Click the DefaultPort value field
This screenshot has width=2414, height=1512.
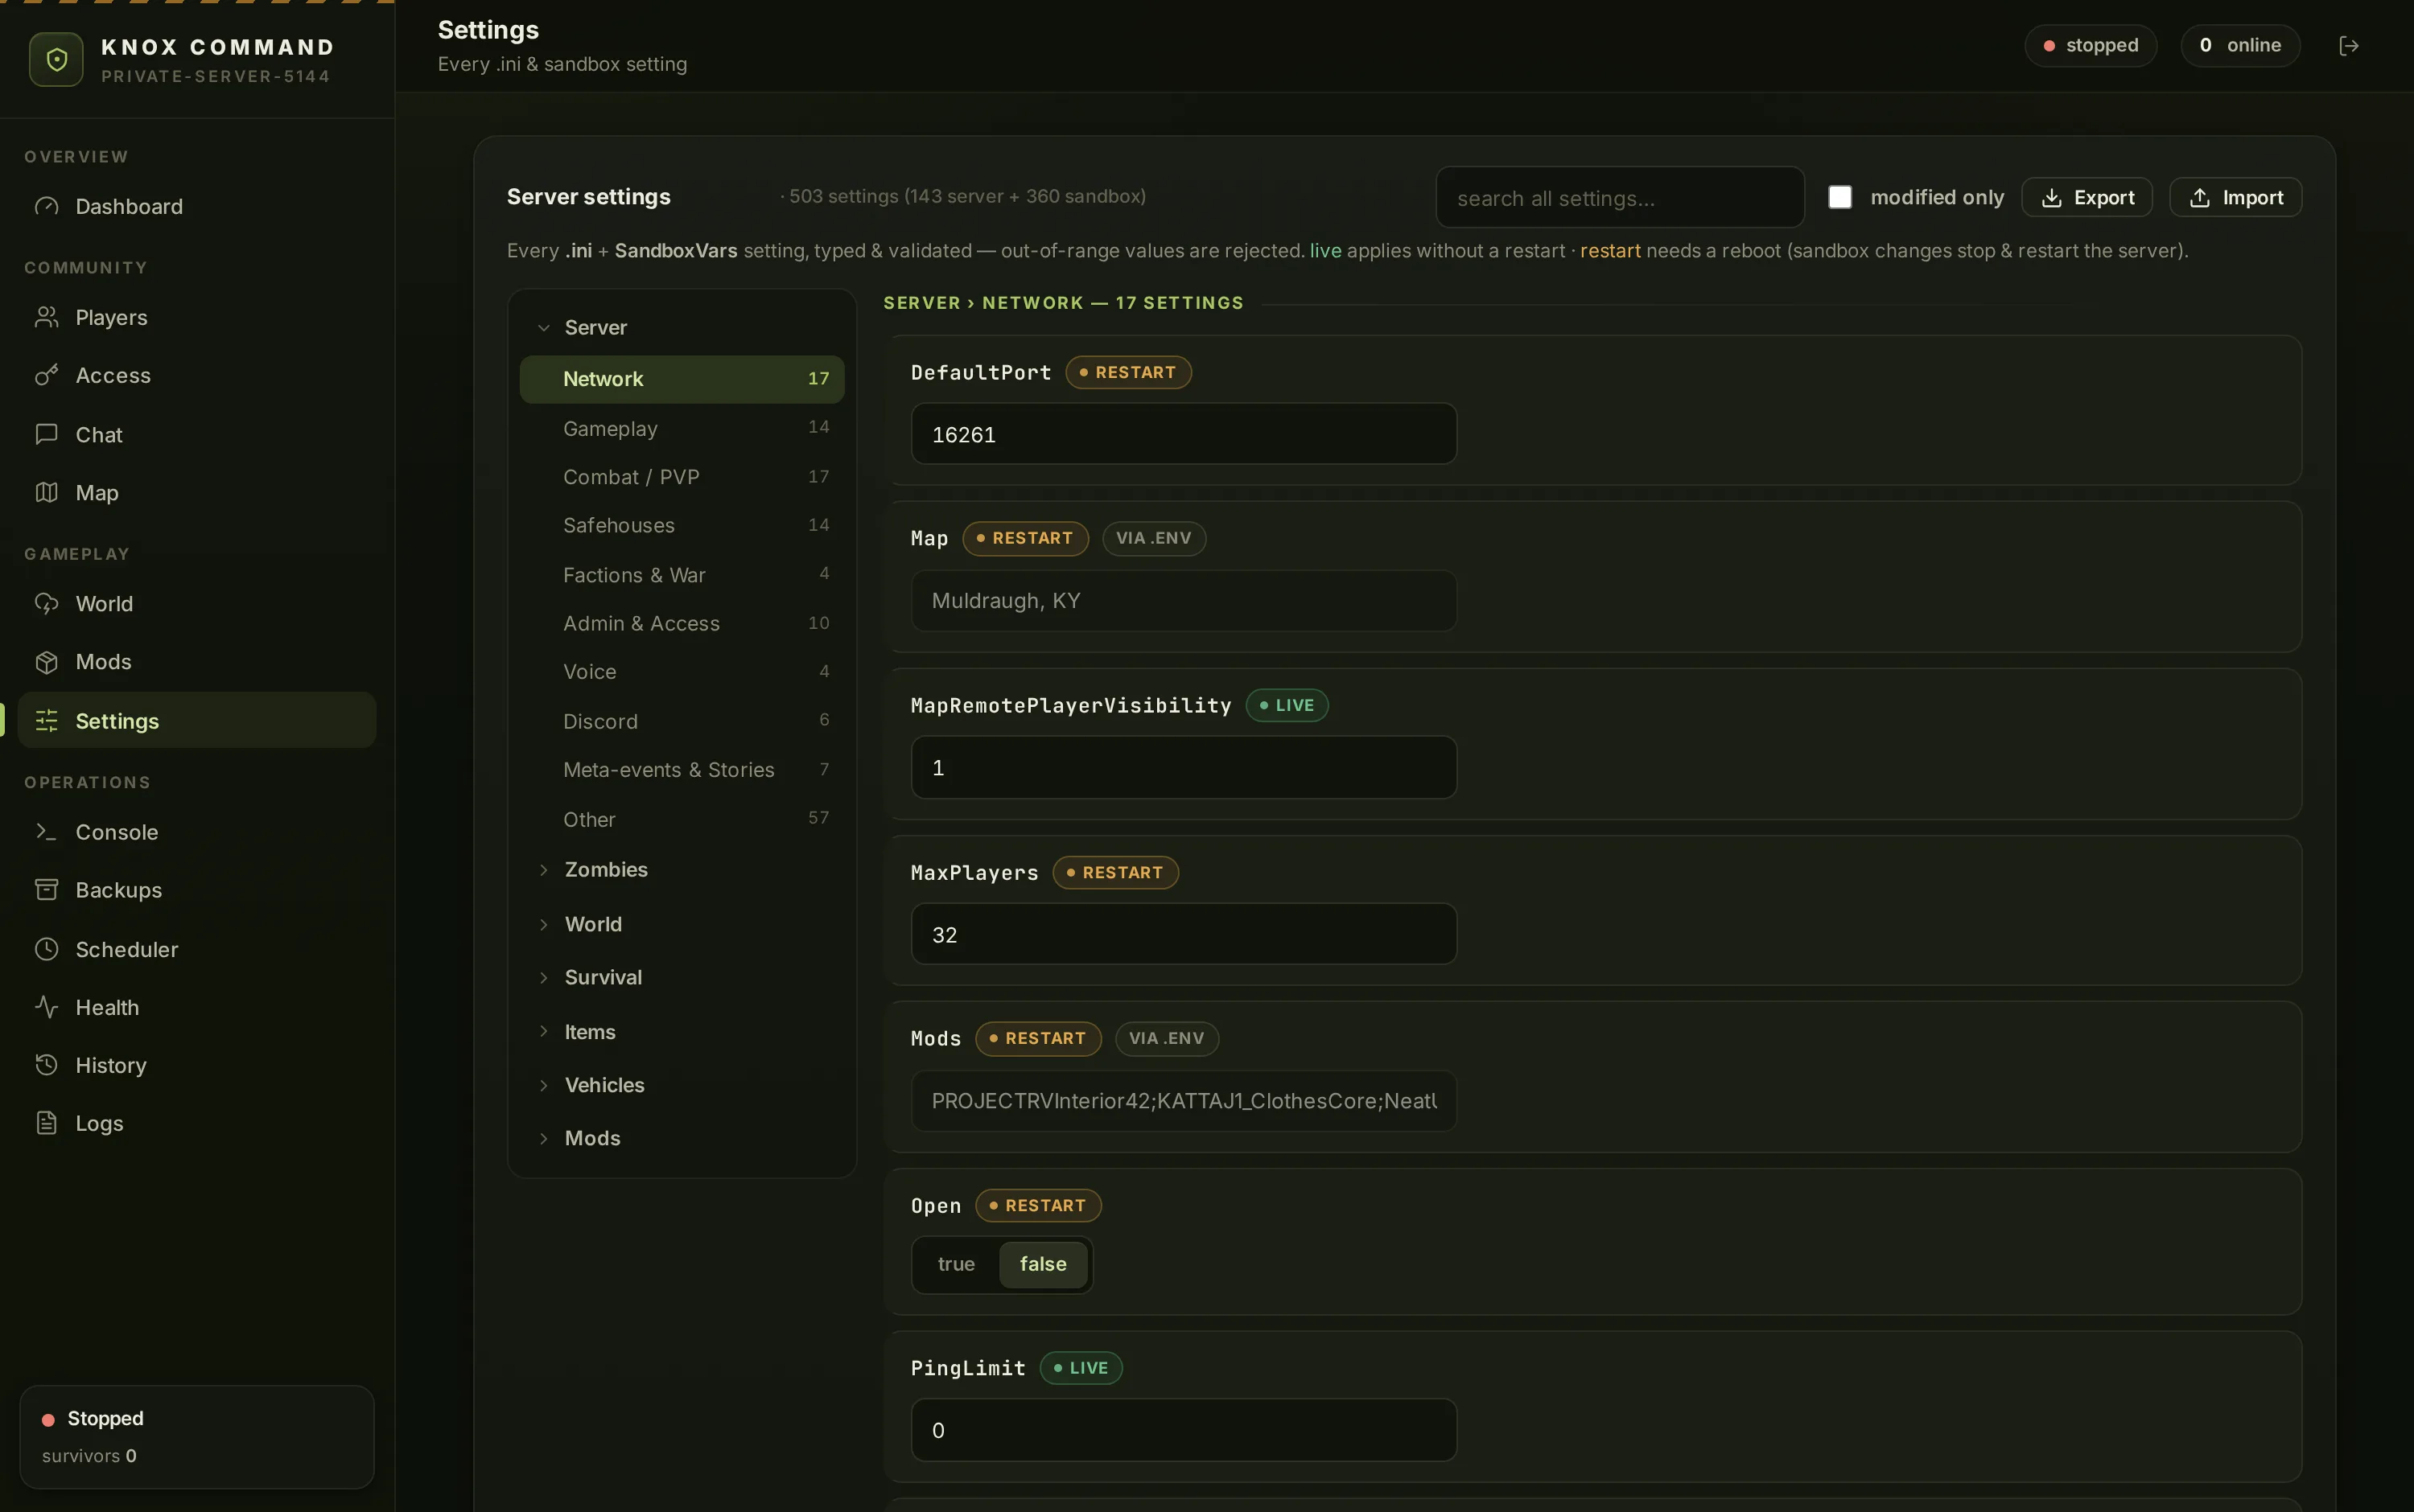[x=1184, y=434]
